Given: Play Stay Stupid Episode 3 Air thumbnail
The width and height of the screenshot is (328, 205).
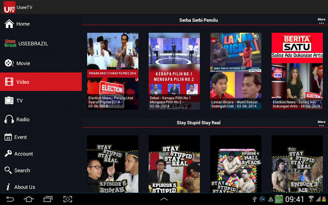Looking at the screenshot, I should pos(297,164).
